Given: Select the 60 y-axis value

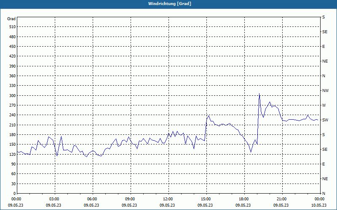Looking at the screenshot, I should tap(13, 174).
